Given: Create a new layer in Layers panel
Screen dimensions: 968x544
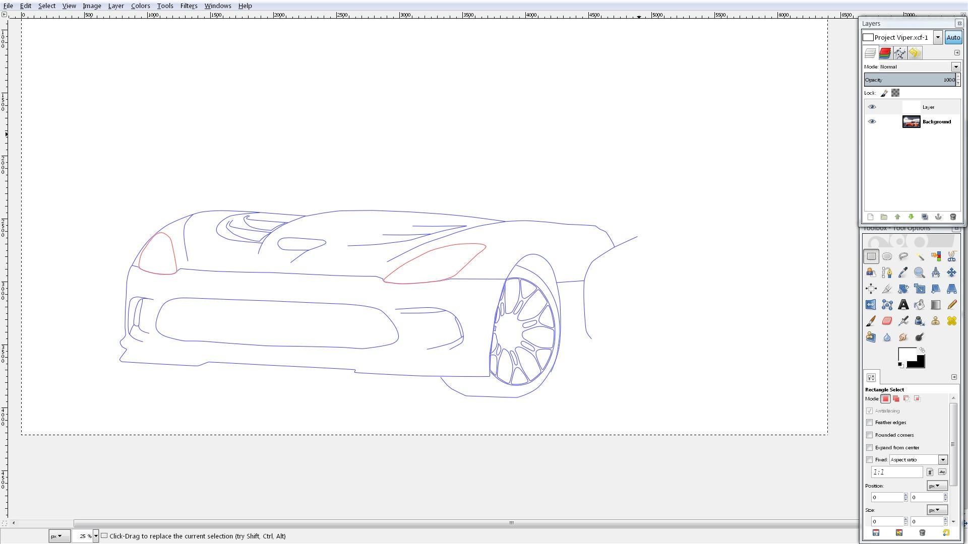Looking at the screenshot, I should [x=870, y=217].
